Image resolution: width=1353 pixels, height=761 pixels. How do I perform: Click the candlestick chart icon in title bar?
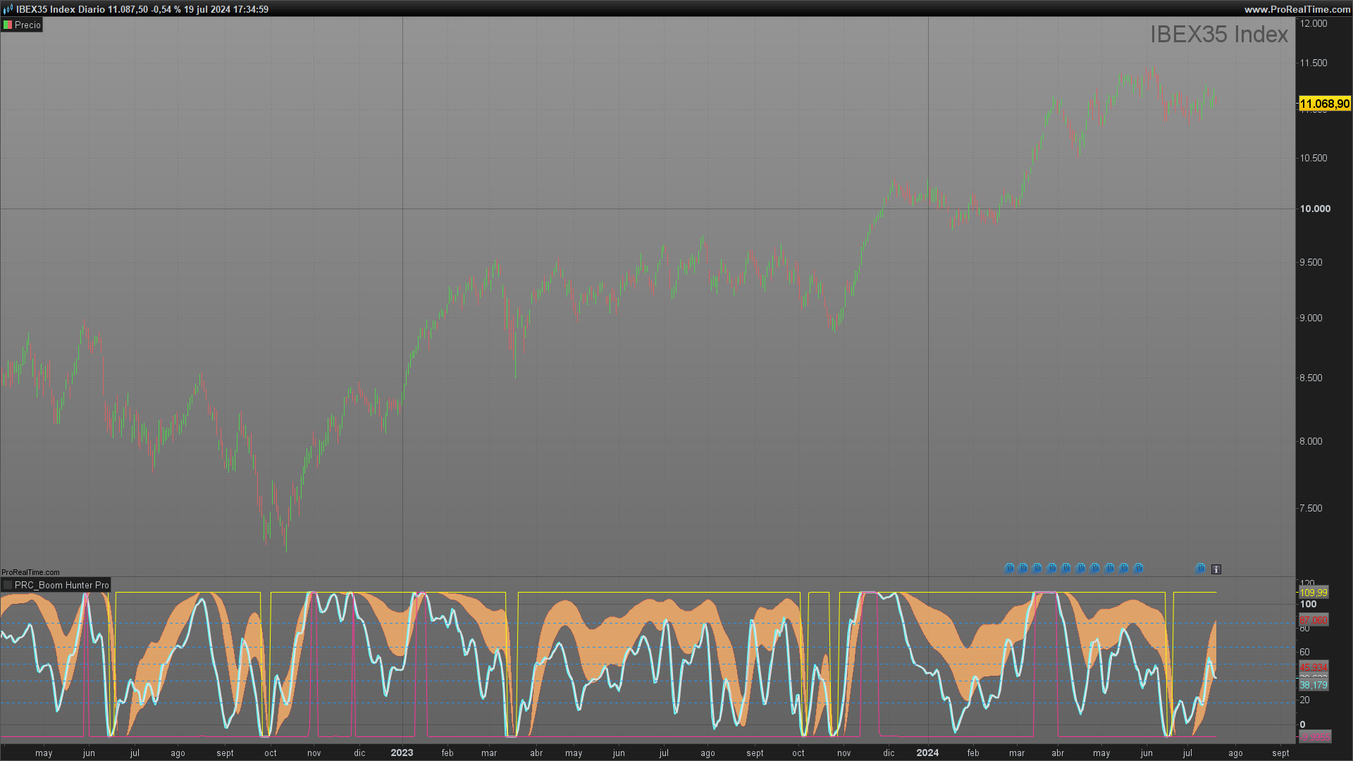(x=8, y=9)
